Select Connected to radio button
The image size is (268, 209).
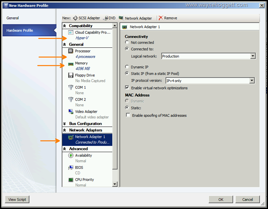click(x=127, y=49)
